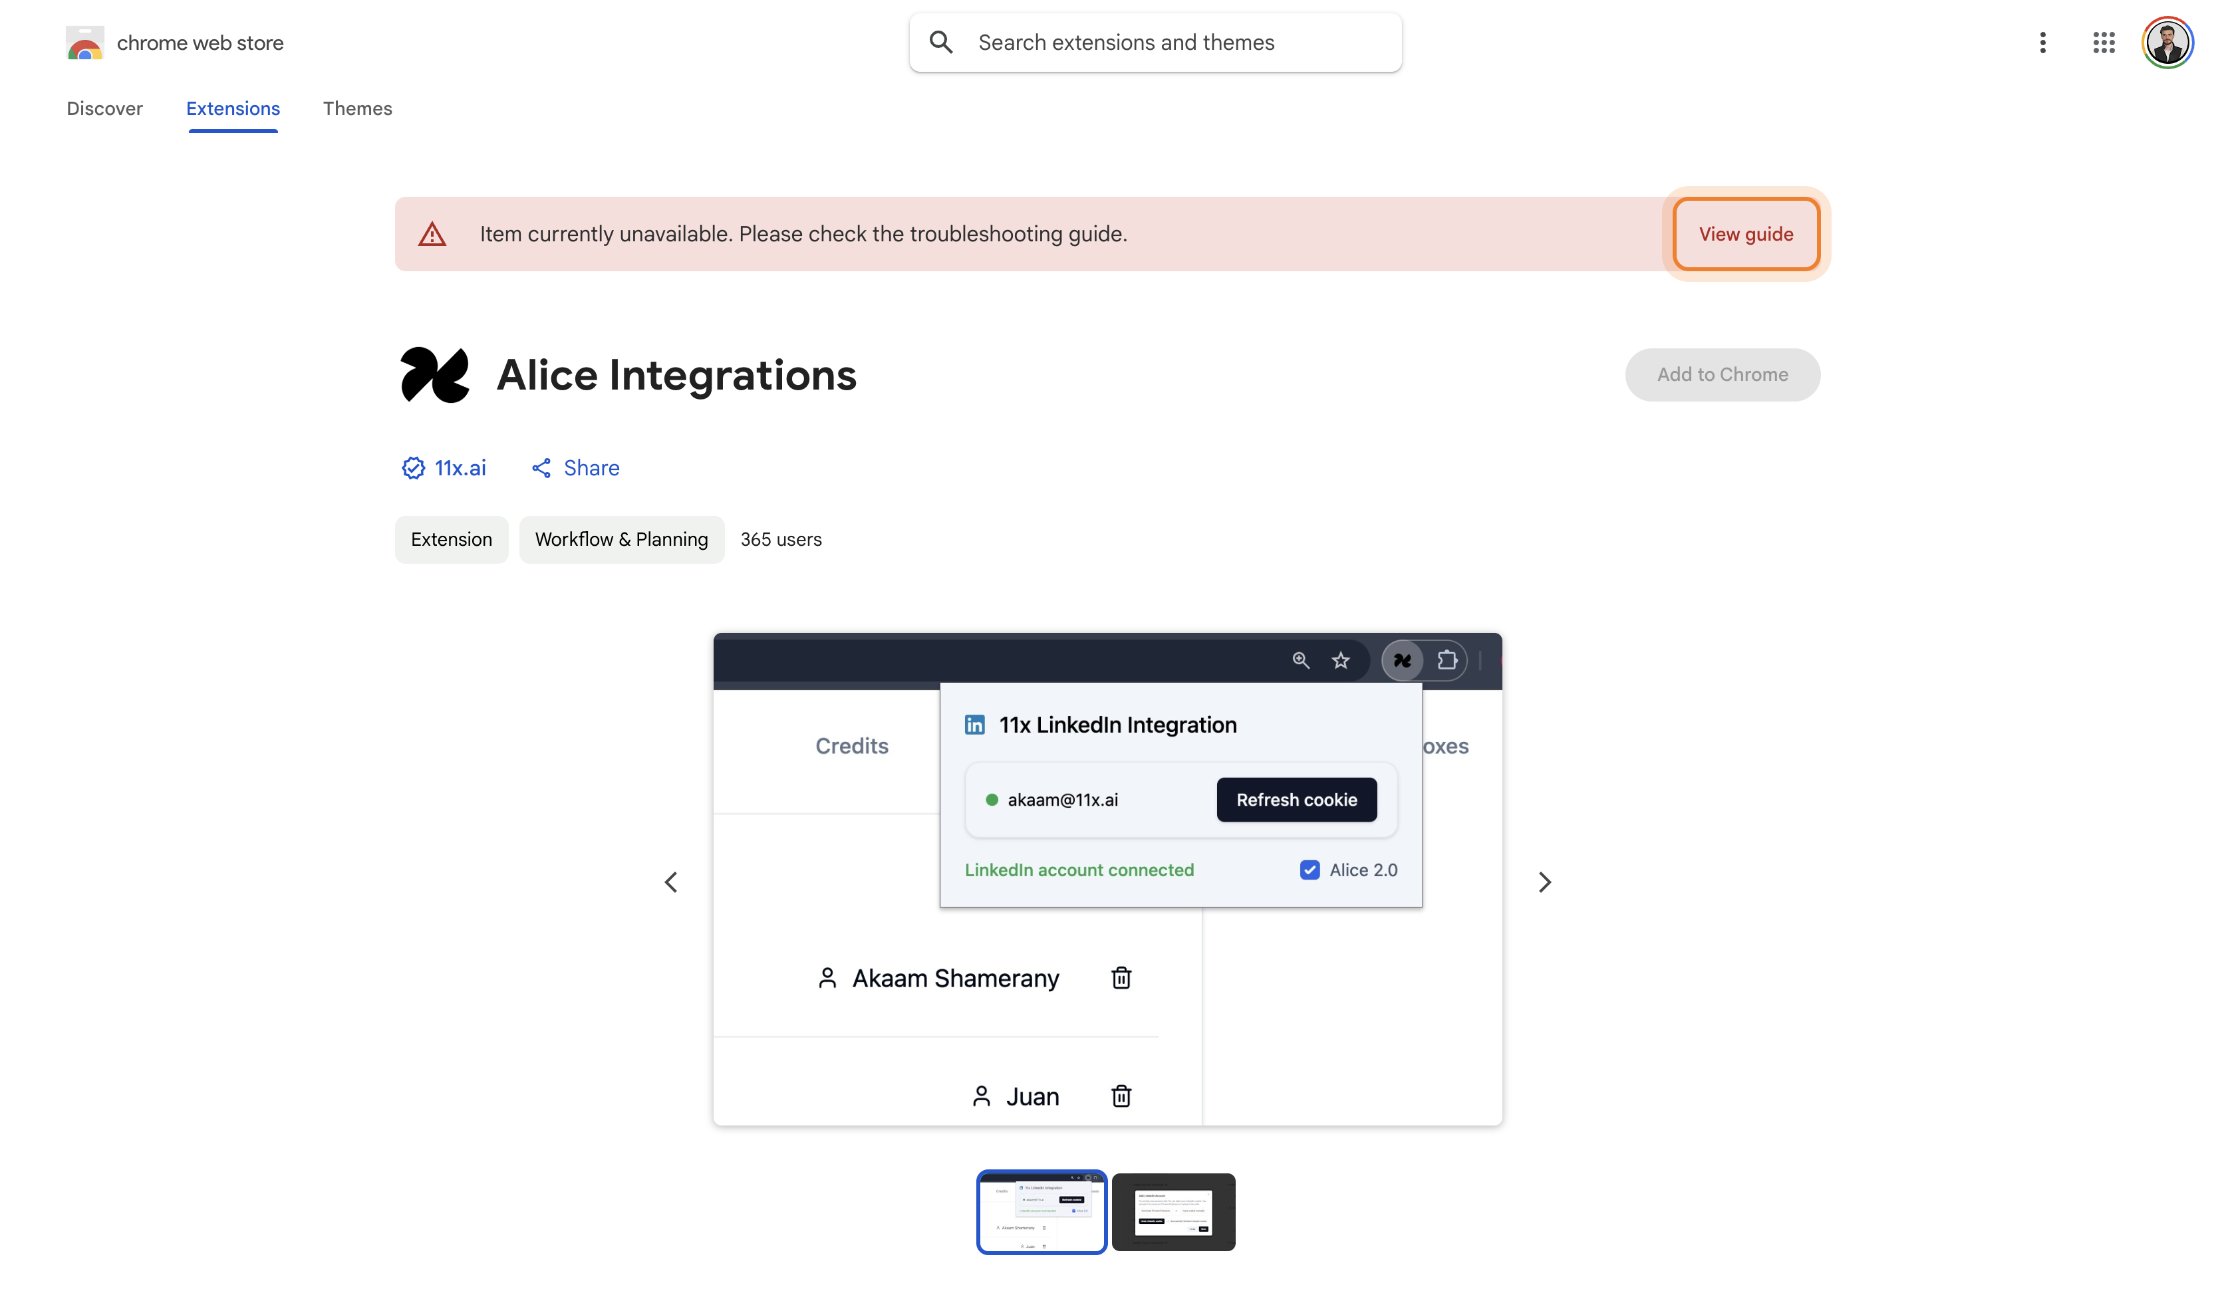Click the 'LinkedIn account connected' status text
Image resolution: width=2216 pixels, height=1307 pixels.
[x=1079, y=870]
